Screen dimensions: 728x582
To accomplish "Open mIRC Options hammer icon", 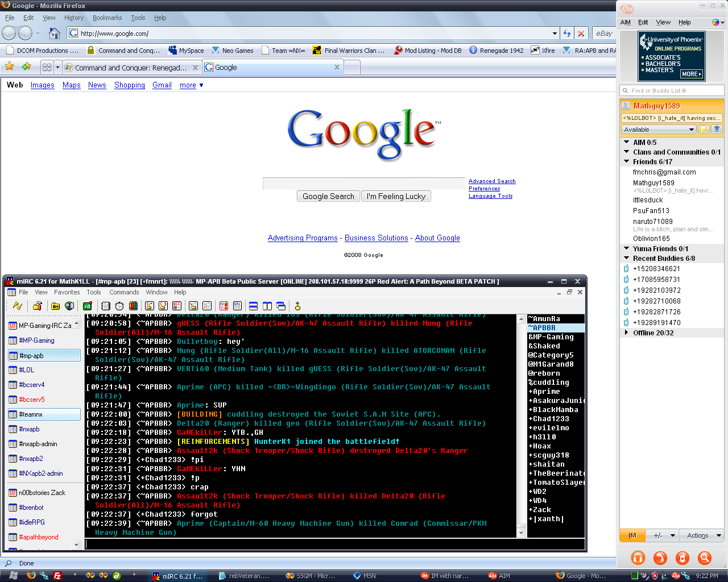I will click(x=38, y=306).
